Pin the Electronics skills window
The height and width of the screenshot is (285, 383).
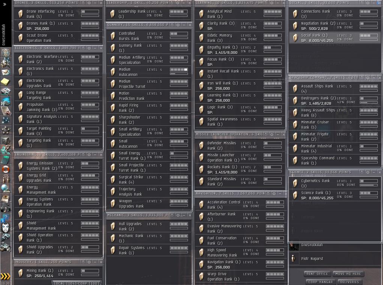tap(83, 48)
